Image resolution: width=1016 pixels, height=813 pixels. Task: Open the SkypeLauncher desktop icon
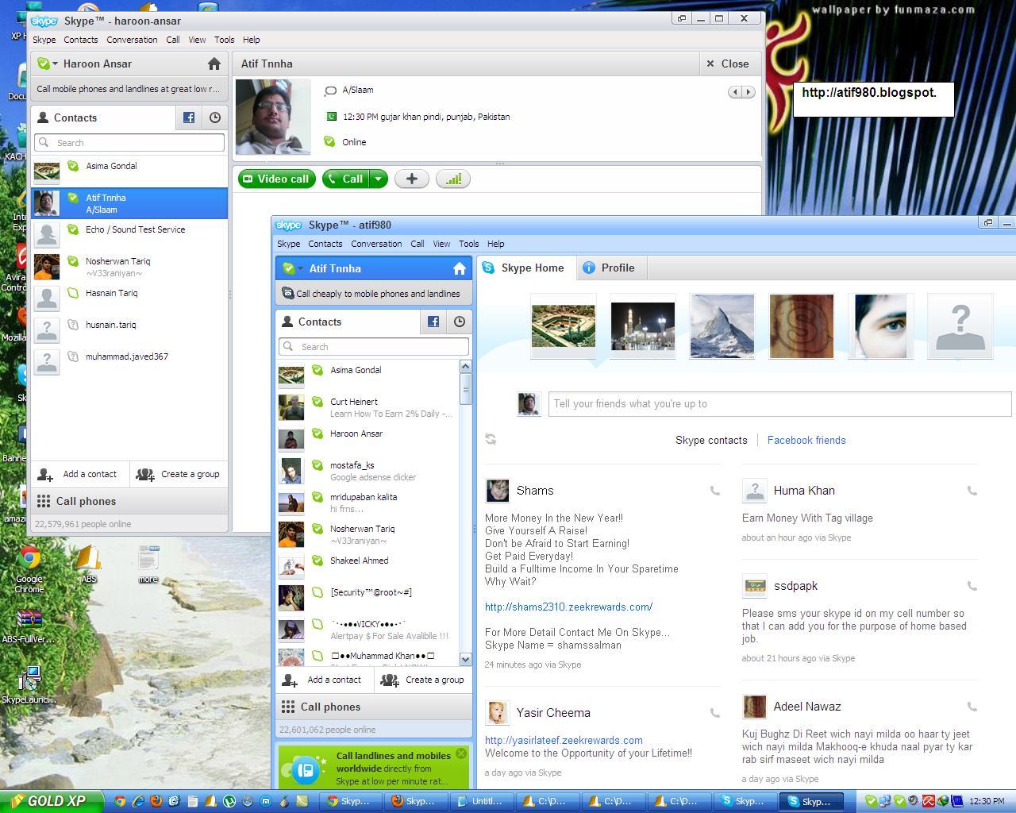[29, 685]
